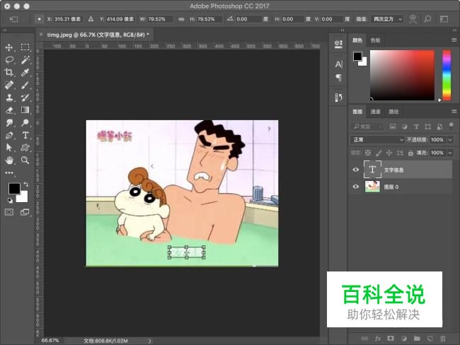Select the Hand tool
Screen dimensions: 460x345
9,160
